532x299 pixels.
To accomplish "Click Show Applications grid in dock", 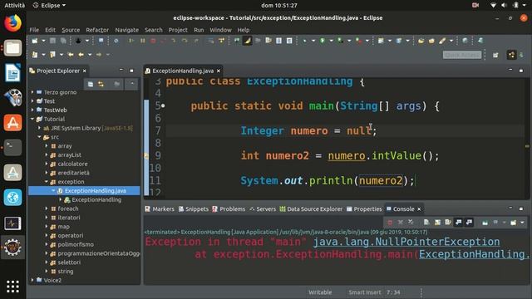I will point(13,287).
